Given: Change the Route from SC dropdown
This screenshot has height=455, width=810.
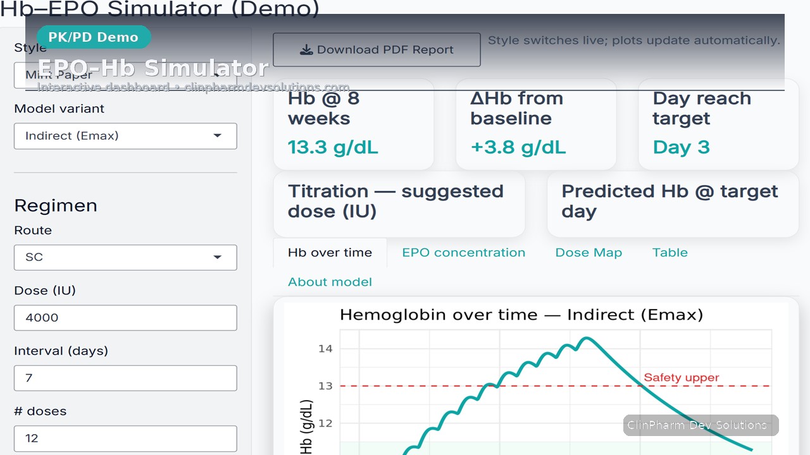Looking at the screenshot, I should 125,257.
